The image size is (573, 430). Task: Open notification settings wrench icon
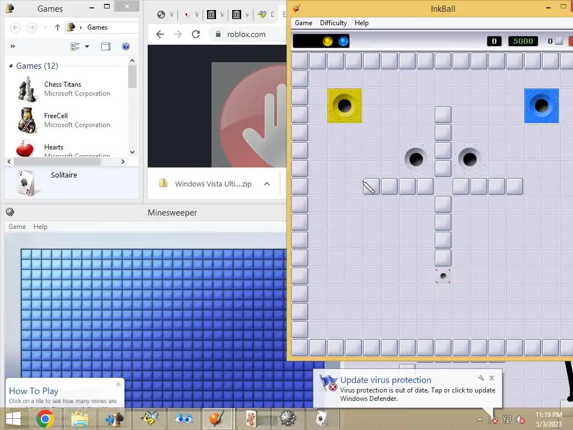481,378
